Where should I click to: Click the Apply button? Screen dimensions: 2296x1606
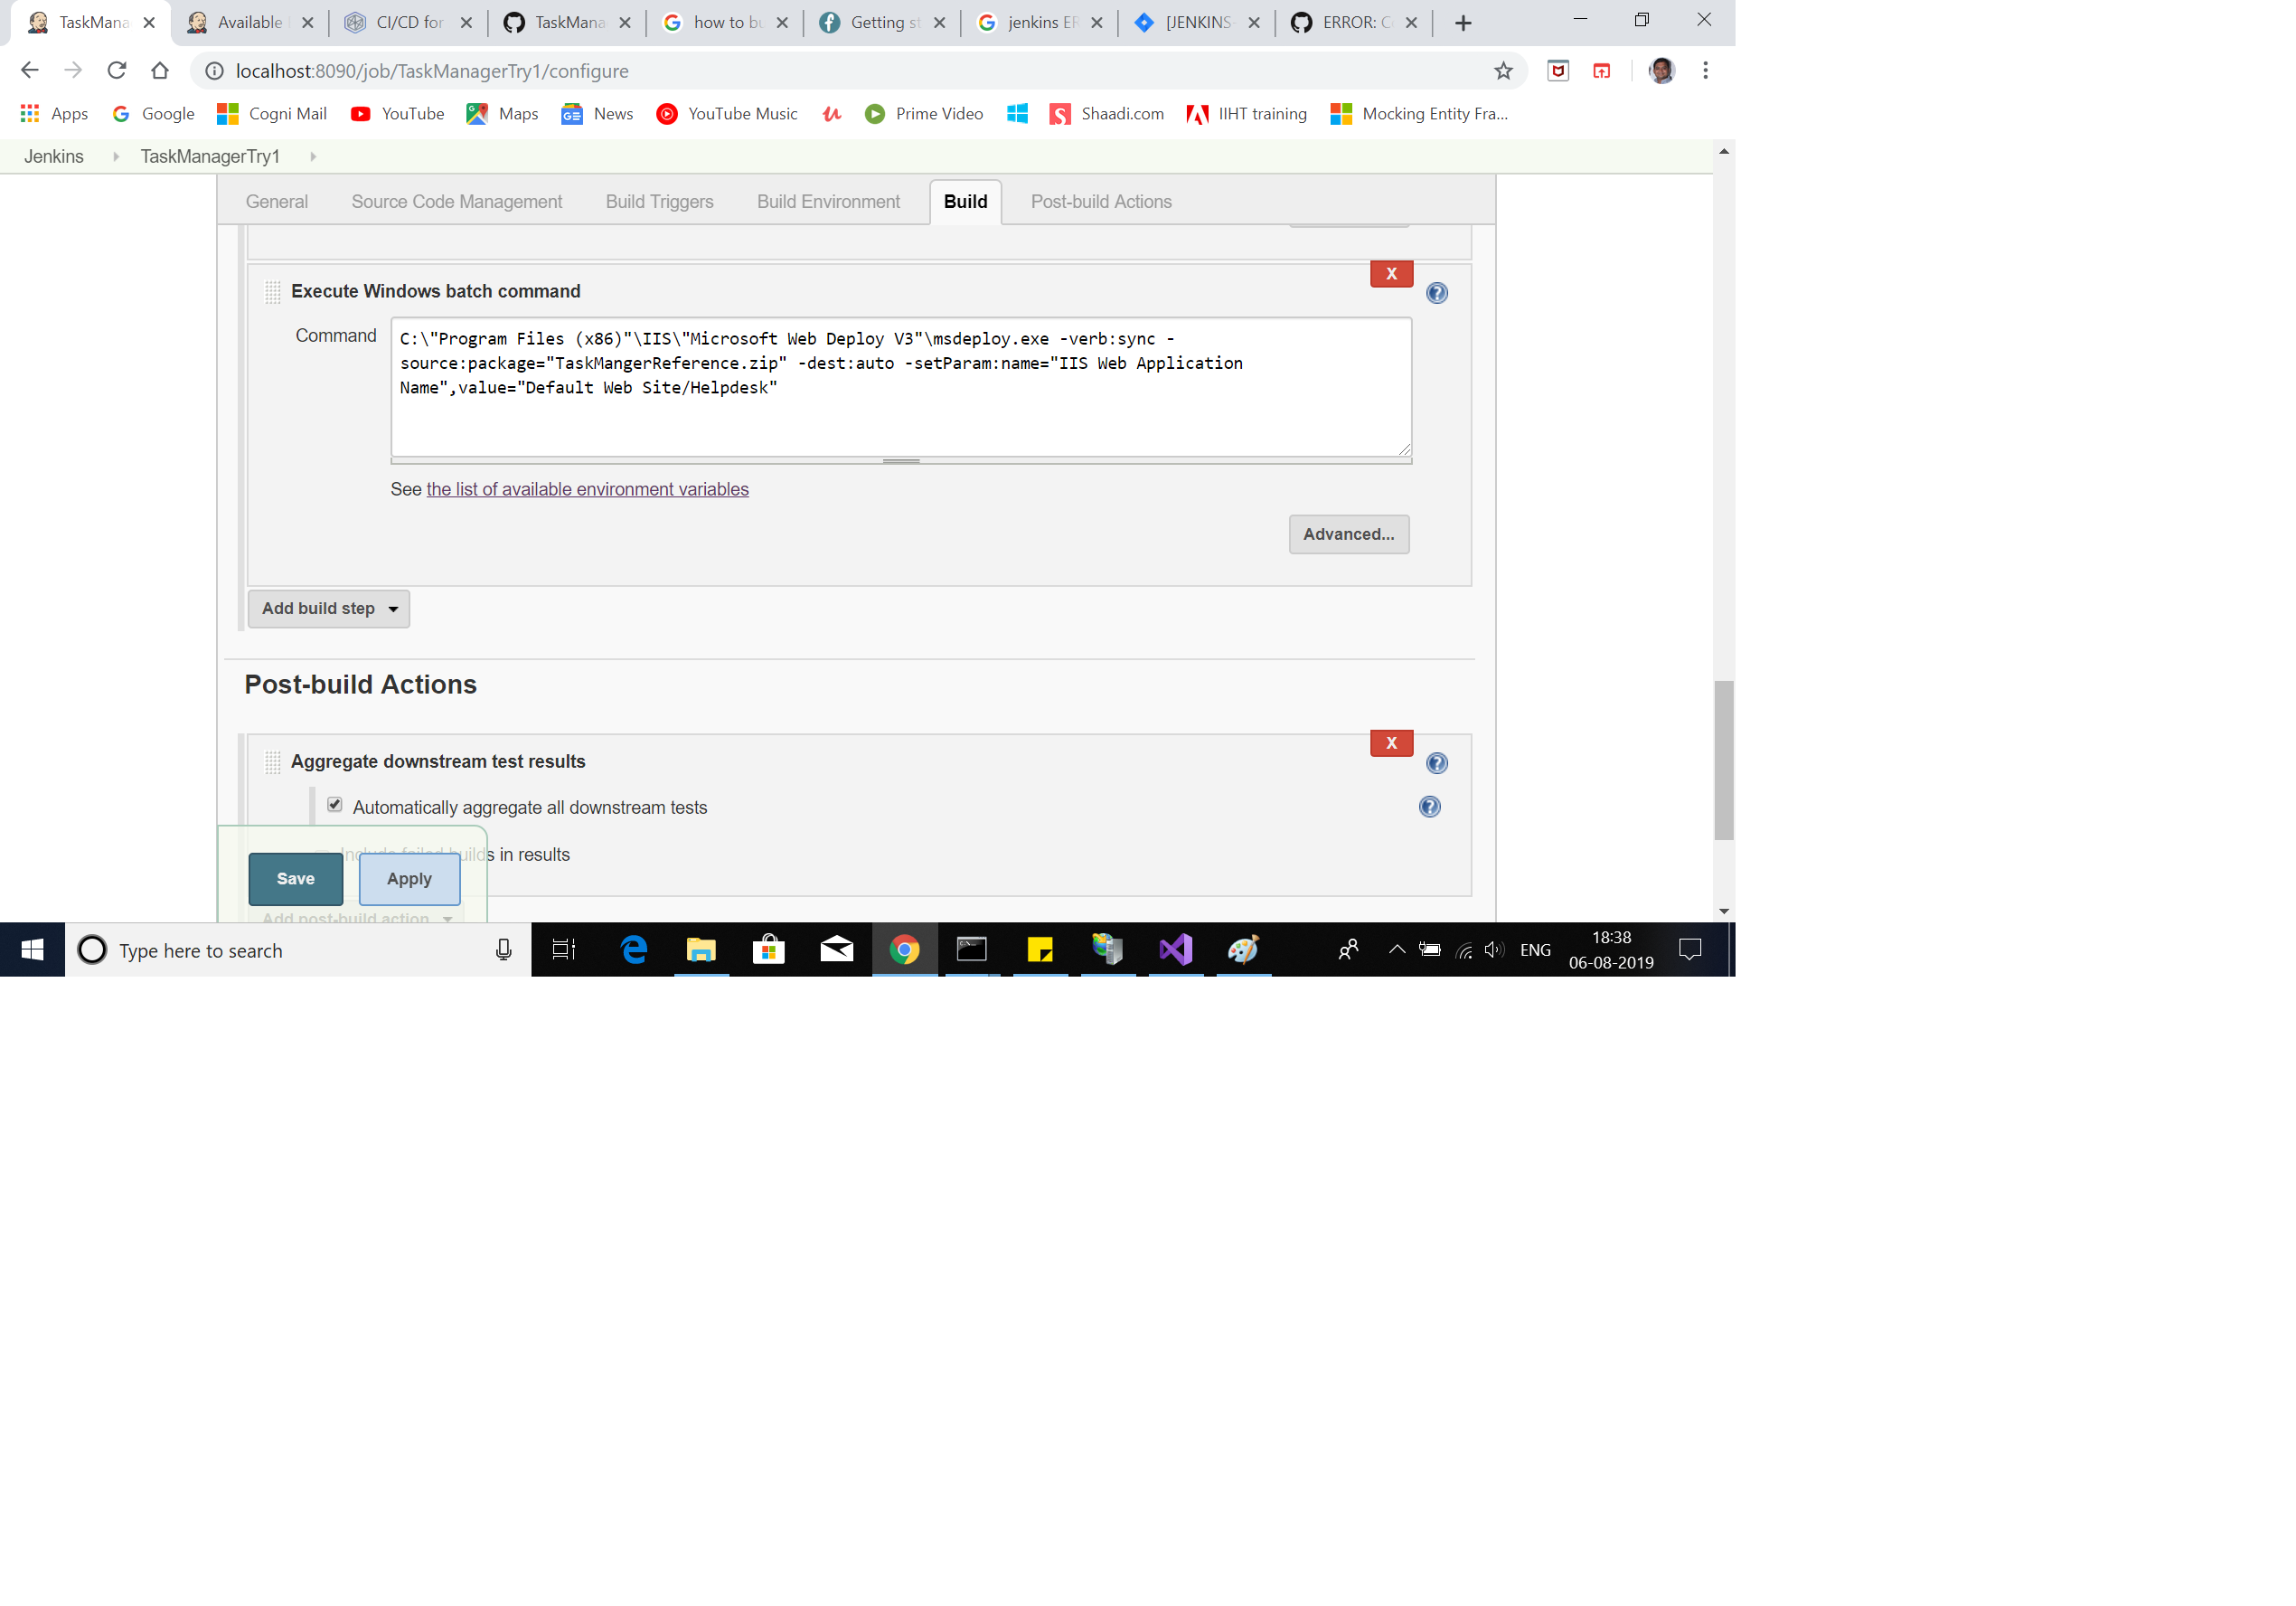(x=408, y=879)
